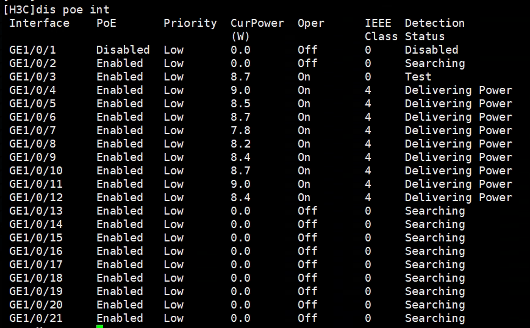Screen dimensions: 530x328
Task: Click the GE1/0/21 interface name
Action: point(36,318)
